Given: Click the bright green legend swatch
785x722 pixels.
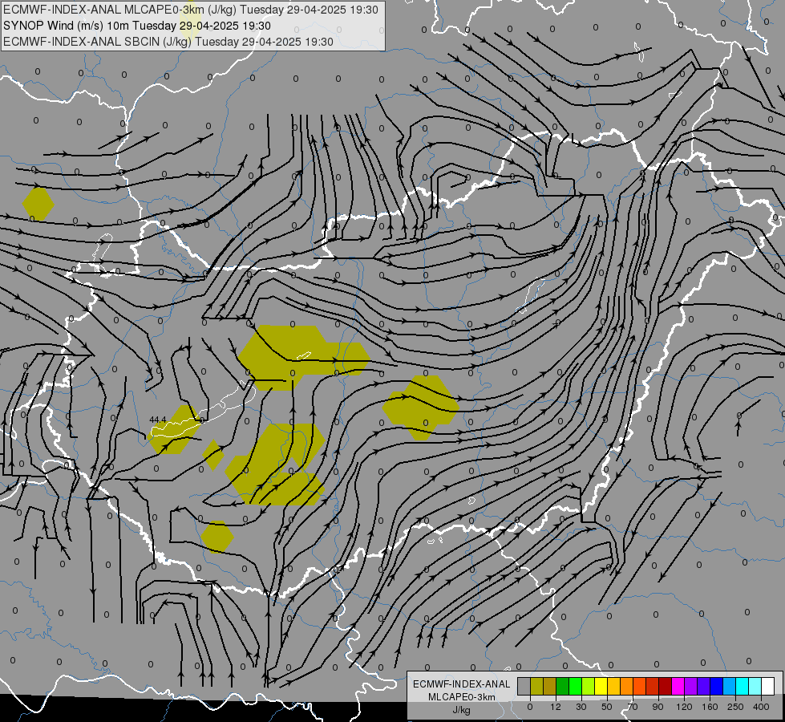Looking at the screenshot, I should (x=575, y=686).
